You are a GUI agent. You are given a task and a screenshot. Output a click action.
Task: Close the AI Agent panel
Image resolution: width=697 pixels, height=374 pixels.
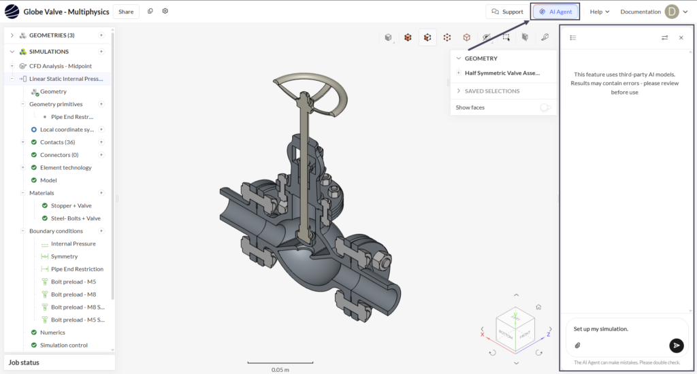[x=681, y=38]
